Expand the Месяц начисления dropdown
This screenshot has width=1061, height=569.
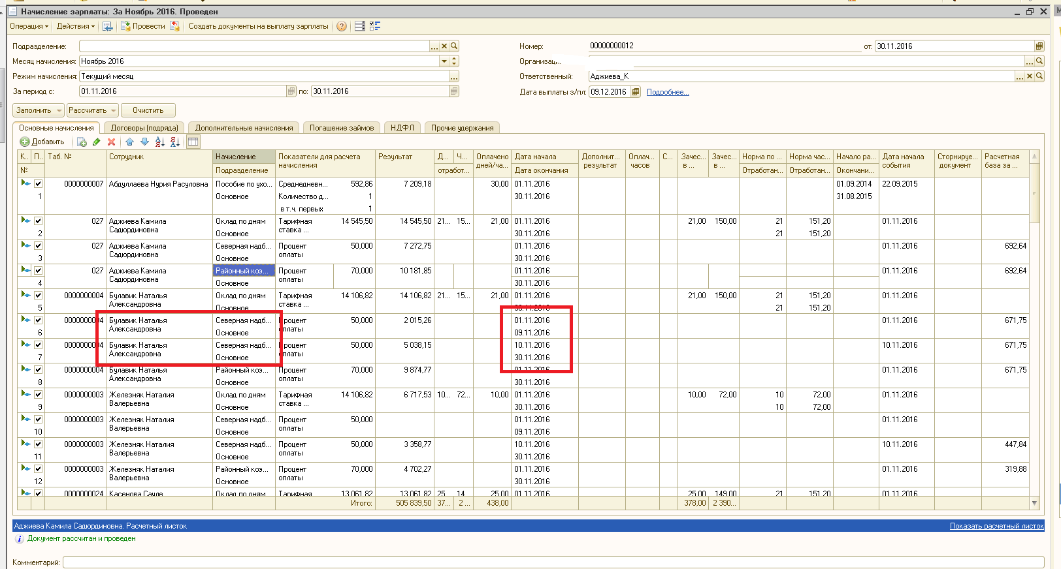[x=444, y=61]
